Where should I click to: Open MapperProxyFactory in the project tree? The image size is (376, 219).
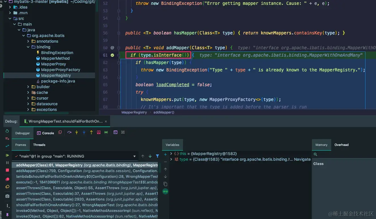point(60,70)
